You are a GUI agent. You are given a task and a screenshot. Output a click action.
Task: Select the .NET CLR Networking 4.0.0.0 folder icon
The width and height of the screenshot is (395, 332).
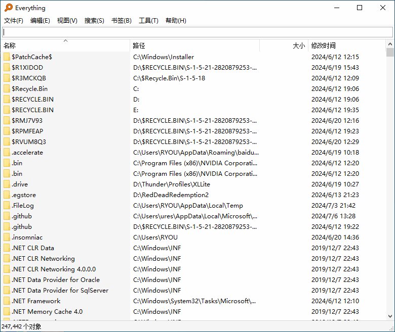[7, 269]
